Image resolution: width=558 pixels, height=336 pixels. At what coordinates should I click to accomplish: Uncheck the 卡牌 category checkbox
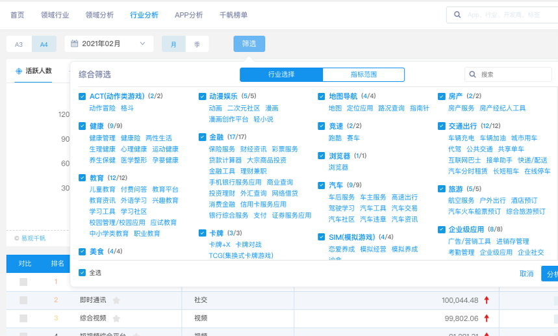coord(202,233)
